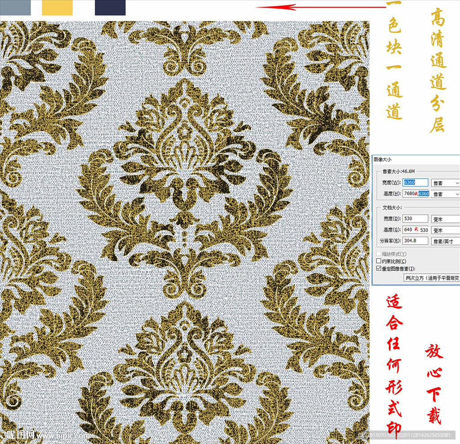460x444 pixels.
Task: Uncheck the 重定图像像素 checkbox
Action: point(379,268)
